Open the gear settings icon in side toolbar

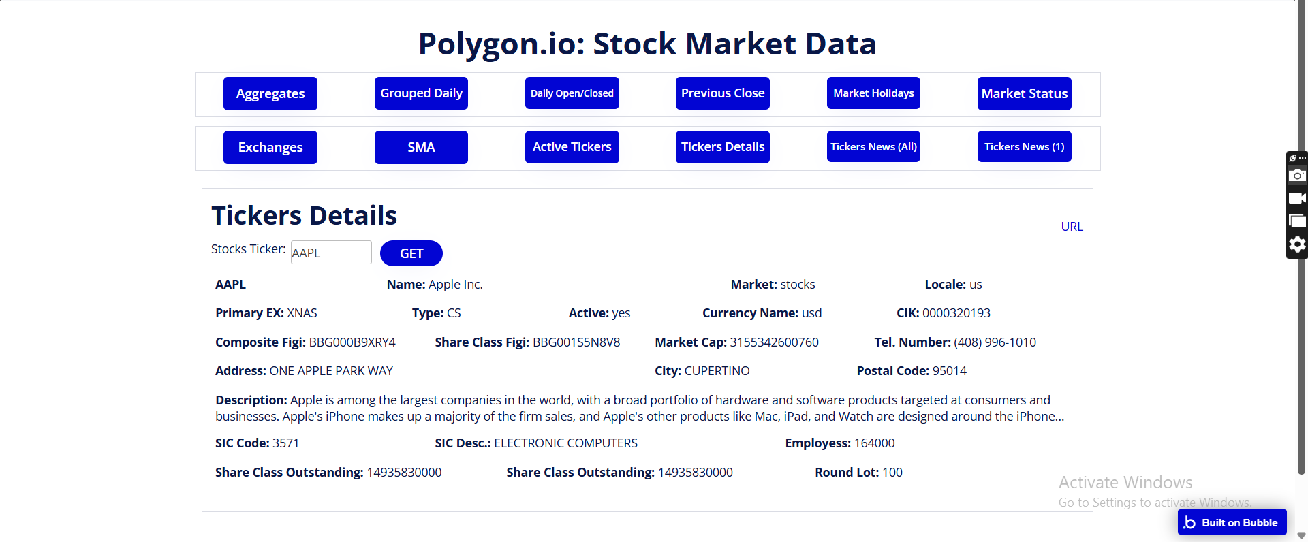point(1297,244)
